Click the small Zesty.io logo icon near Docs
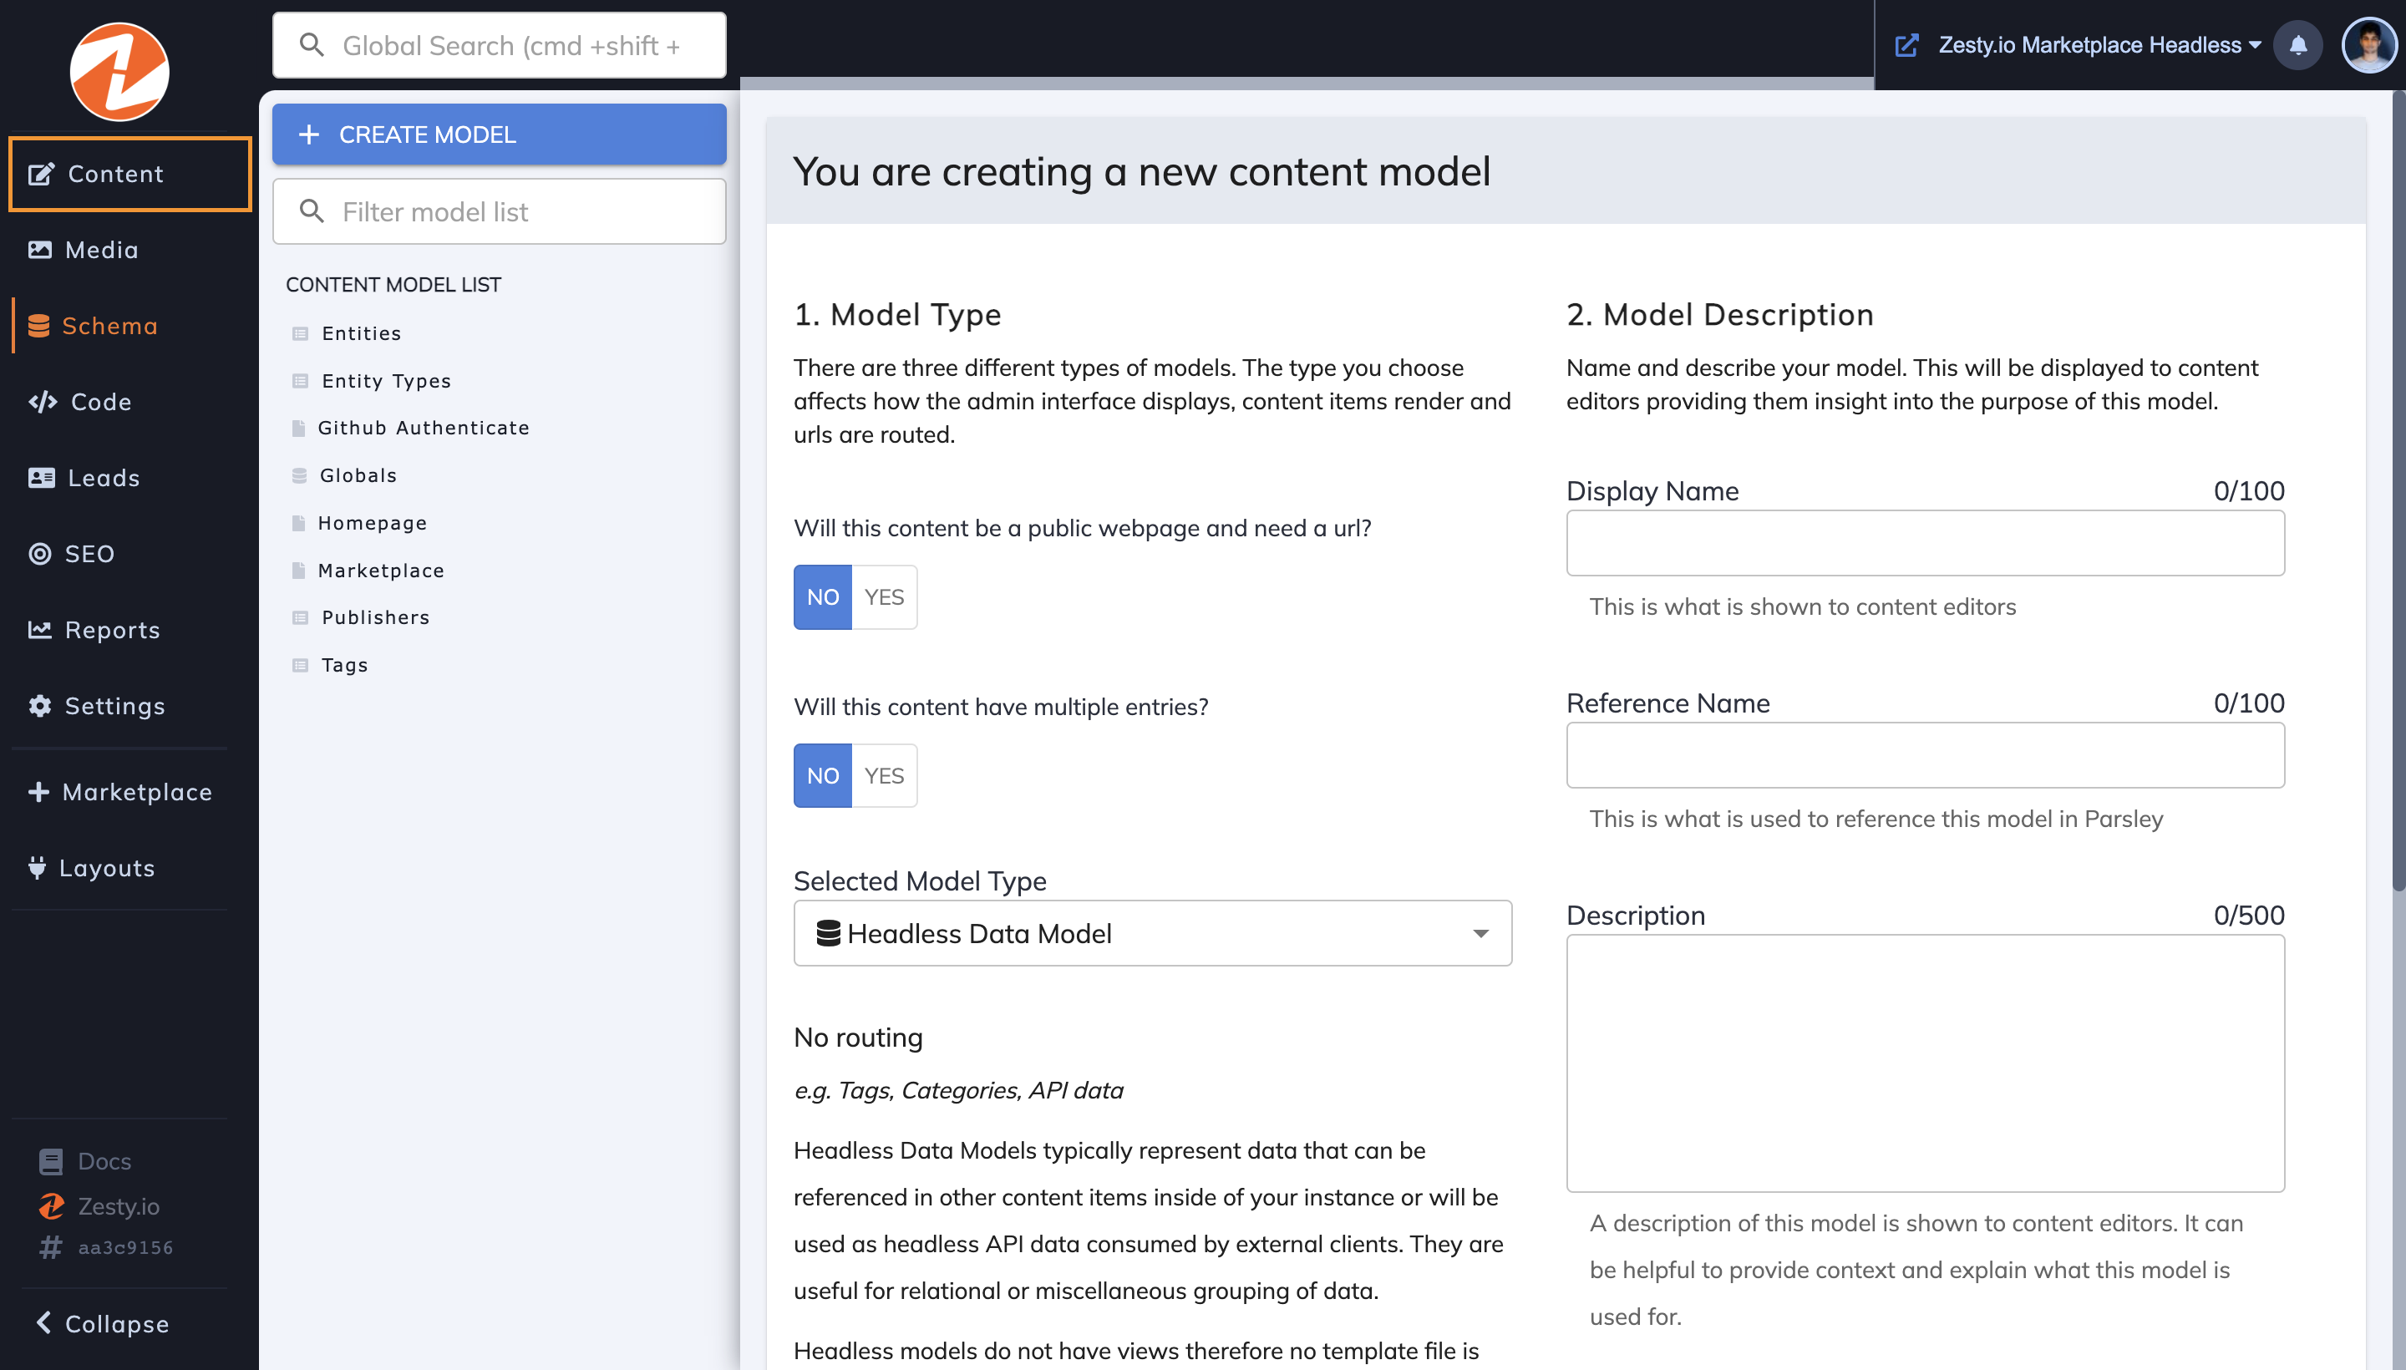 [52, 1205]
